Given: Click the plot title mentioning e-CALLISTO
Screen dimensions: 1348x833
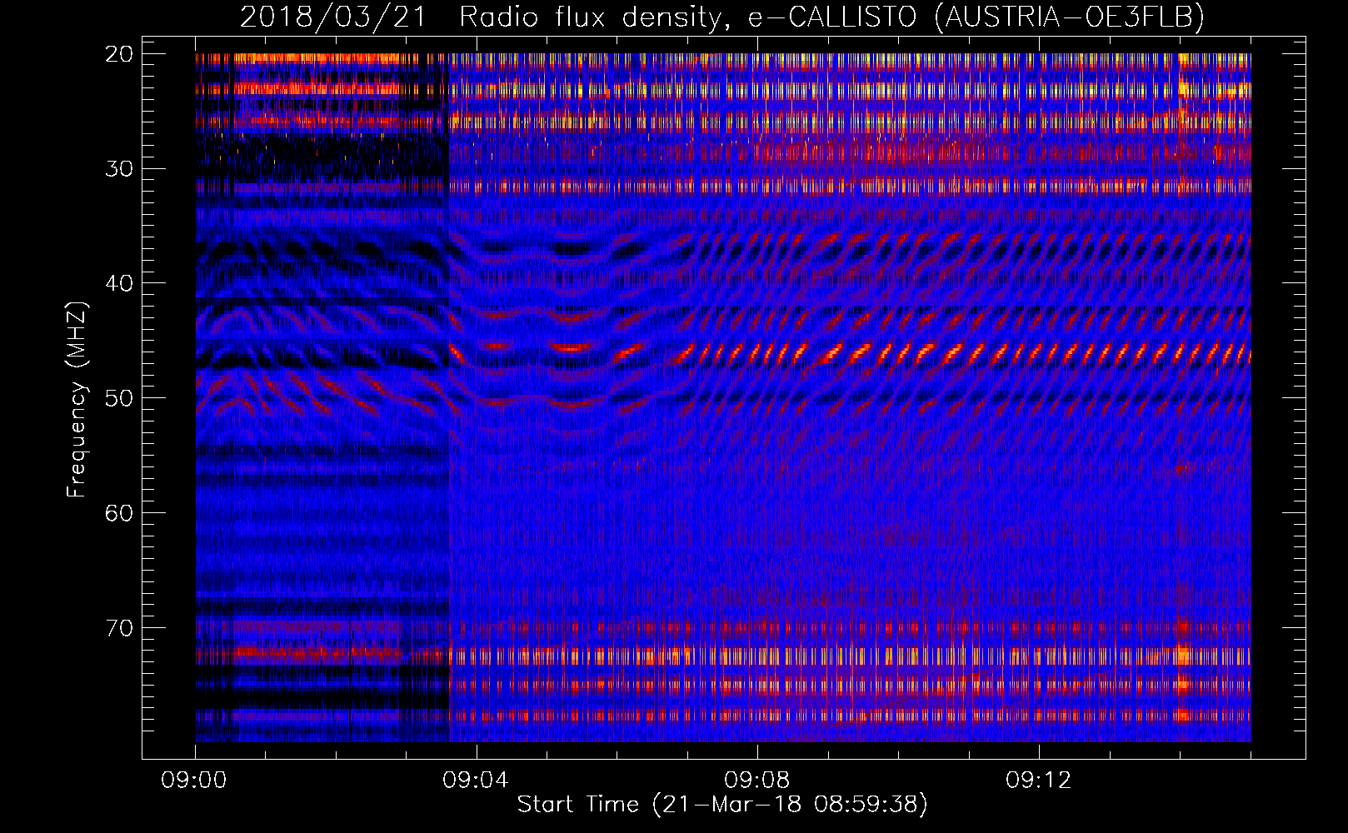Looking at the screenshot, I should (x=722, y=17).
